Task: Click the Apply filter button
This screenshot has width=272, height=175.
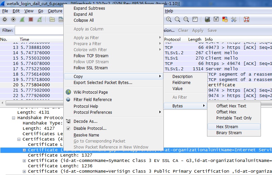Action: [198, 30]
